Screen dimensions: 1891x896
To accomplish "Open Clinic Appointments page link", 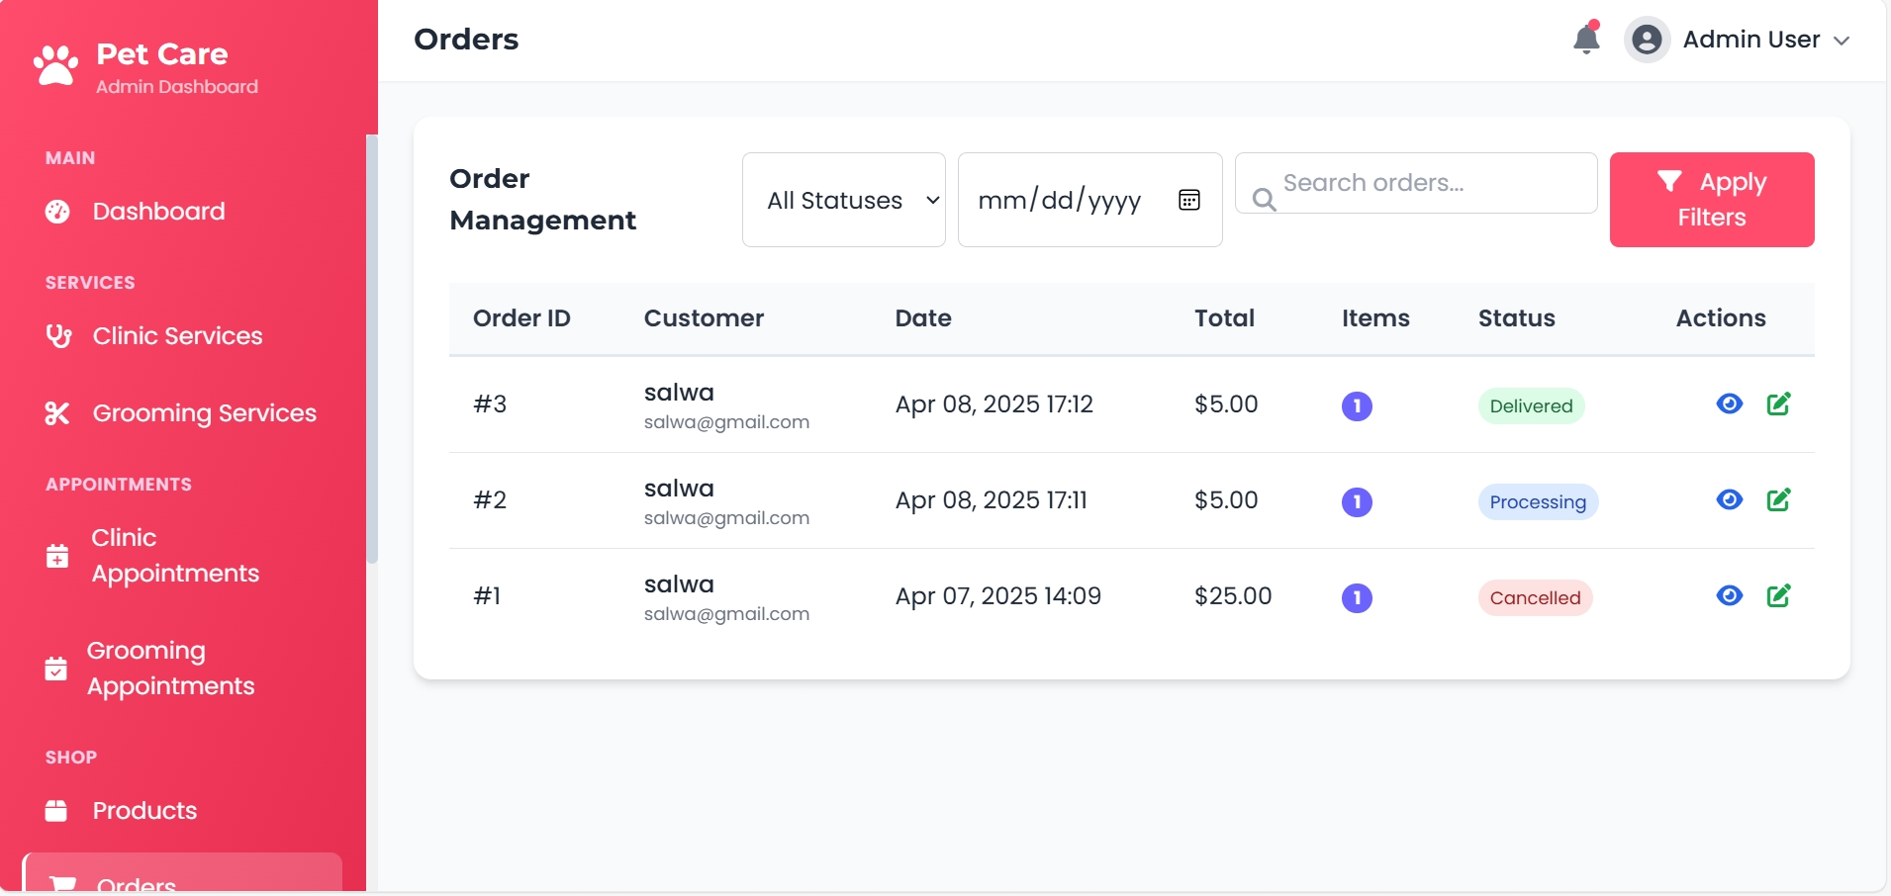I will coord(174,556).
